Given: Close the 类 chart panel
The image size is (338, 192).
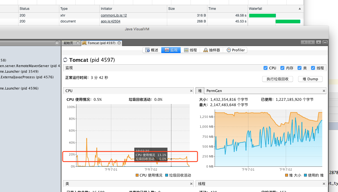Looking at the screenshot, I should click(x=191, y=184).
